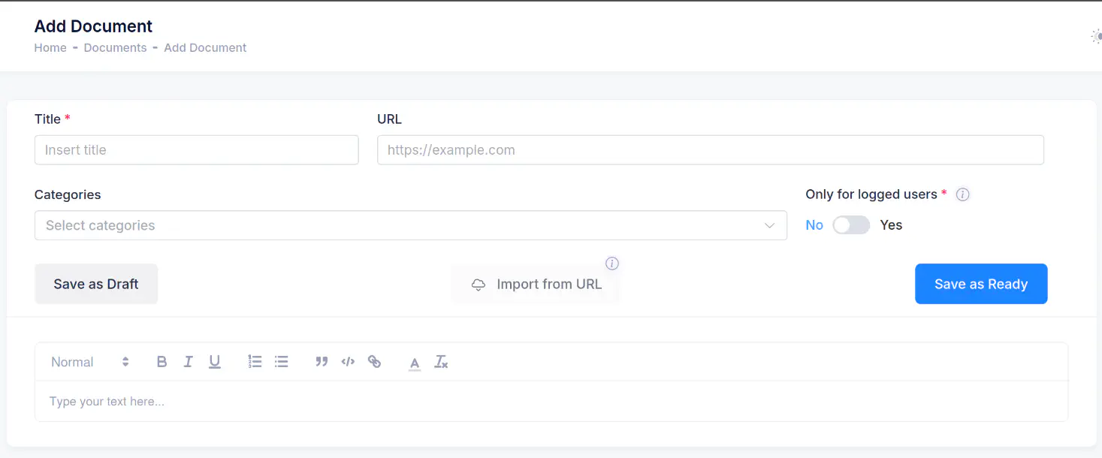
Task: Click Save as Draft button
Action: click(x=96, y=284)
